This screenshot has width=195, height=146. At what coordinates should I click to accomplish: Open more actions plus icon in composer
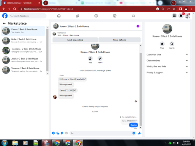[53, 133]
